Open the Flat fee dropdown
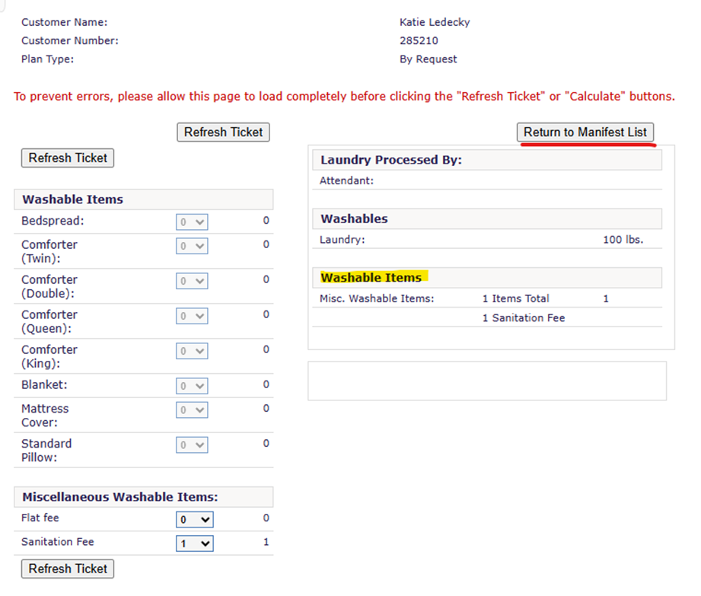701x596 pixels. coord(194,519)
